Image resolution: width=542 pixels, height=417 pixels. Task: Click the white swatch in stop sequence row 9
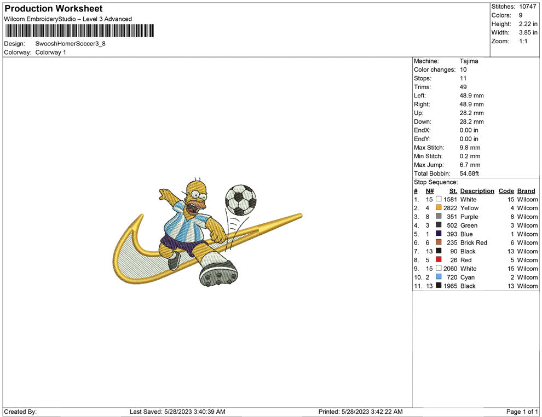[439, 268]
